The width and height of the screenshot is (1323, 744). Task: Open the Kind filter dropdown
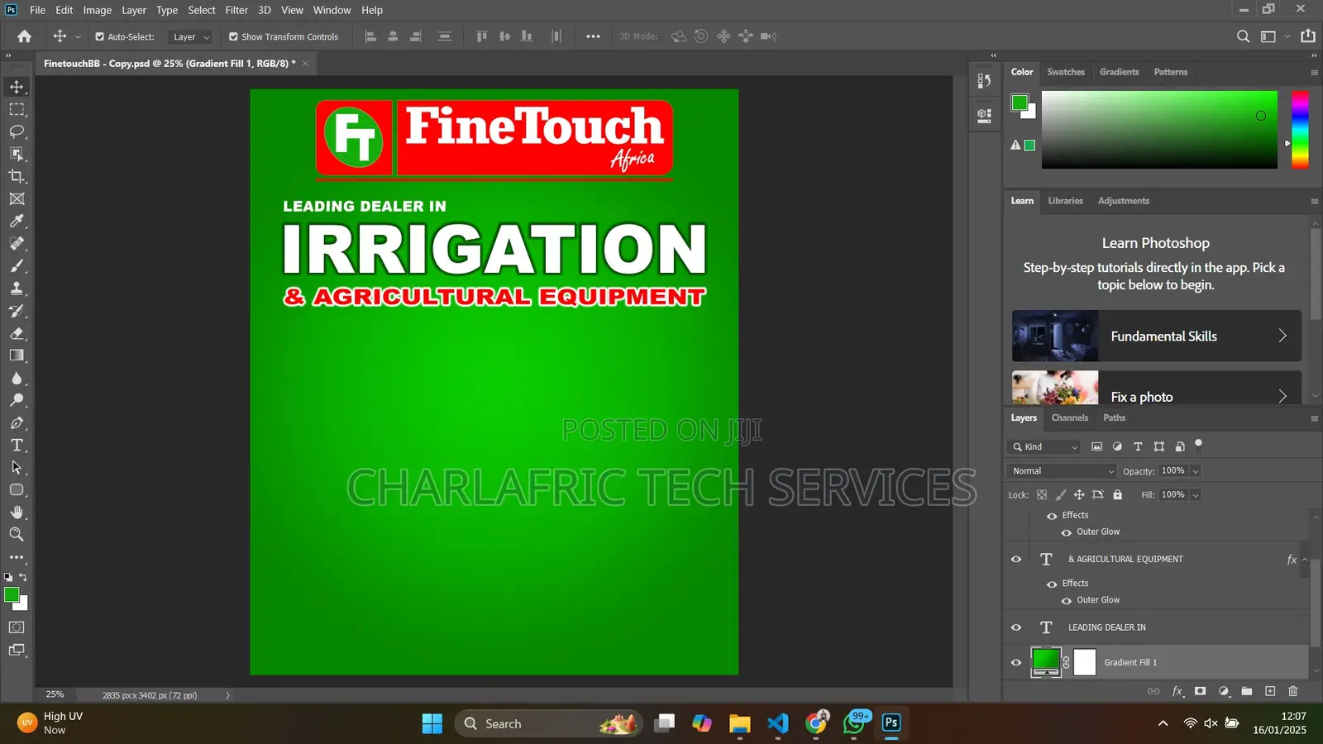click(1045, 446)
